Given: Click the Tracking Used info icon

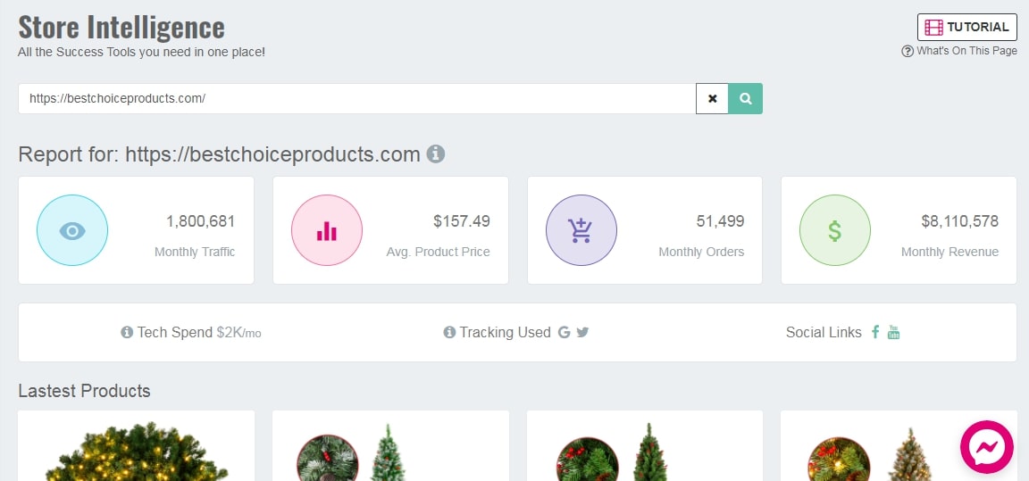Looking at the screenshot, I should pyautogui.click(x=449, y=333).
